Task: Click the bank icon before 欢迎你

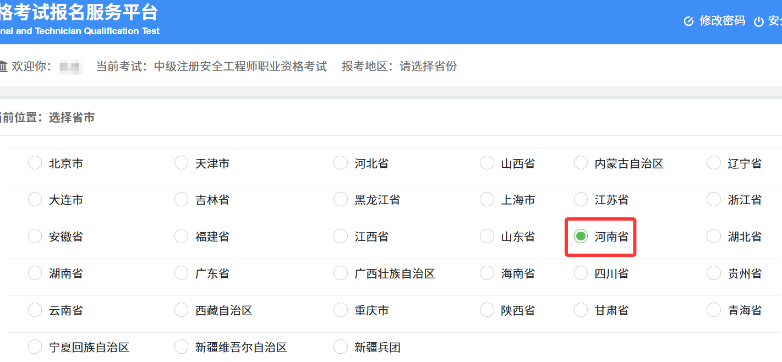Action: (x=4, y=66)
